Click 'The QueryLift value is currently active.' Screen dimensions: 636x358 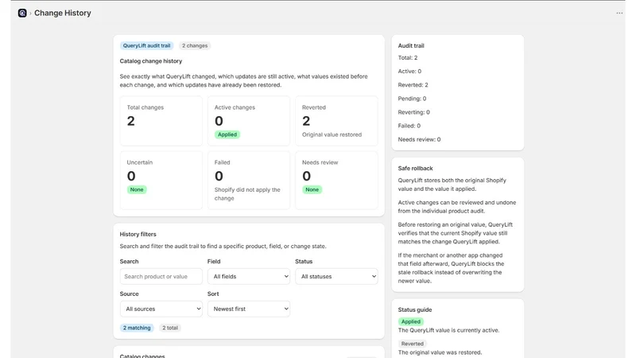point(448,330)
